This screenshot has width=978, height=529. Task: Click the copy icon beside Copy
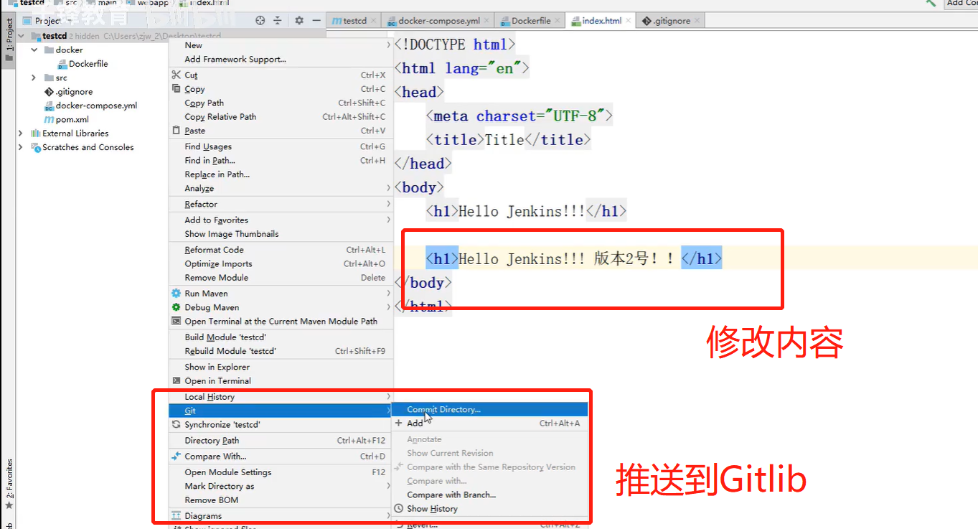coord(177,89)
